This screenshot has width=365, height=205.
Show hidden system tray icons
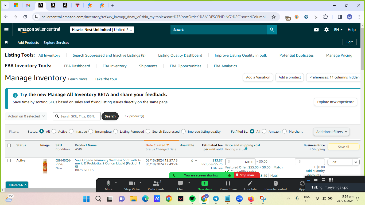tap(289, 199)
